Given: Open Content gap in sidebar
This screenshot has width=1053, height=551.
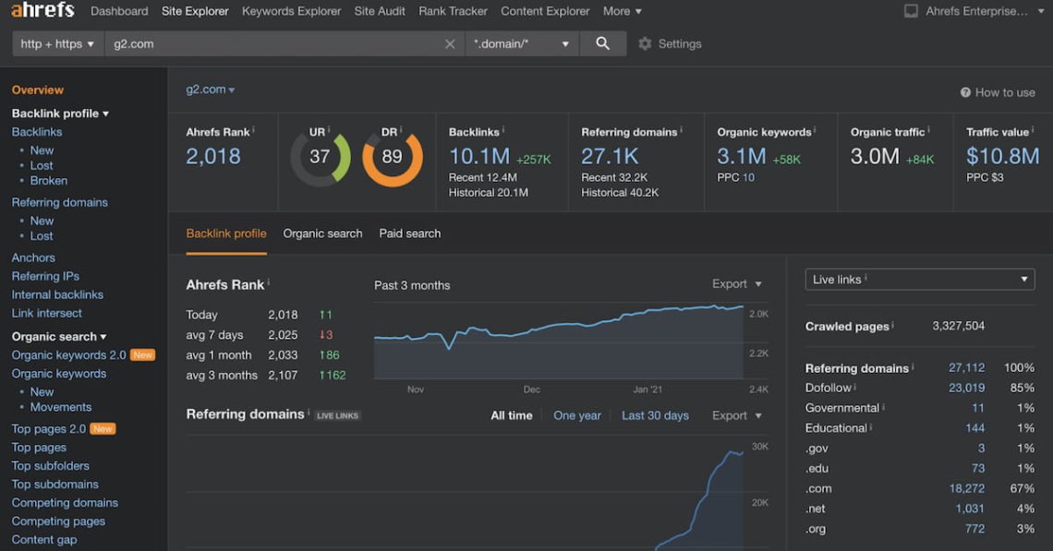Looking at the screenshot, I should pyautogui.click(x=43, y=540).
